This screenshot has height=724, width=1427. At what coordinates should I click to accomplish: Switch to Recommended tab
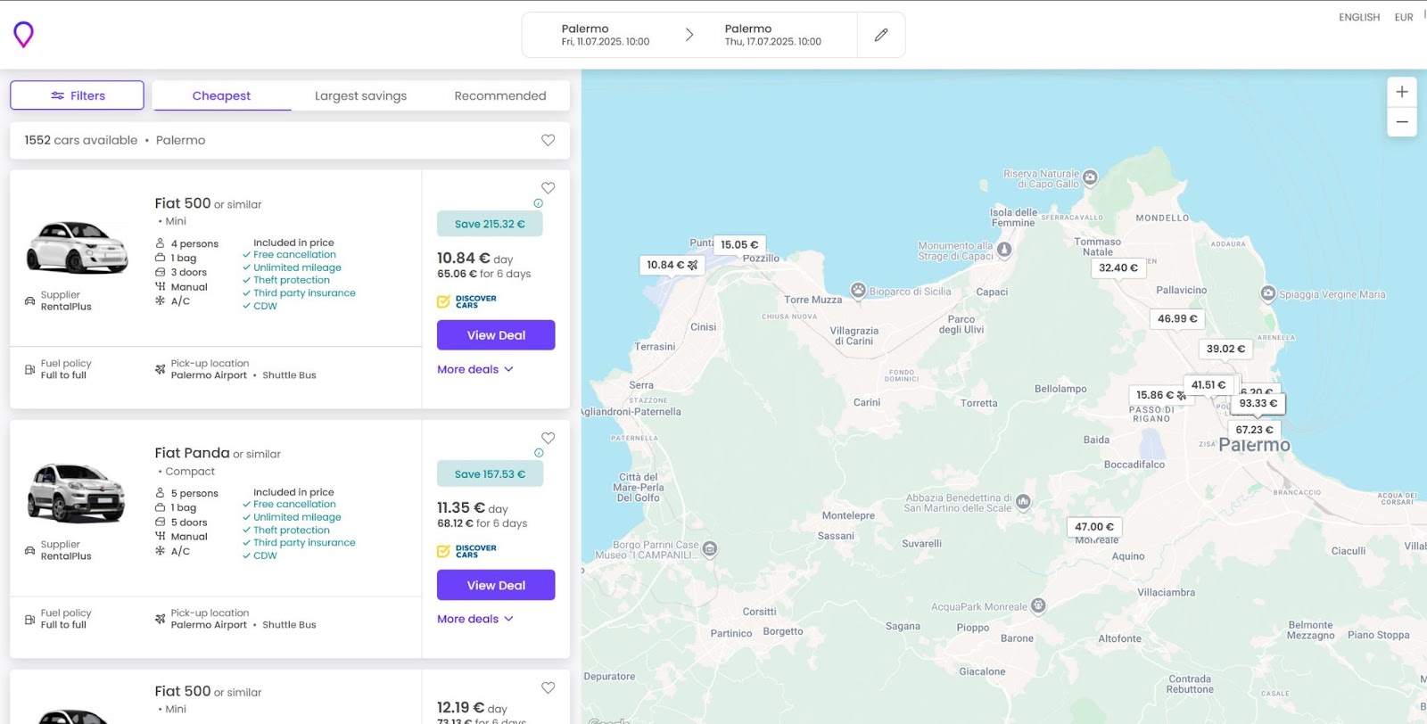coord(499,95)
